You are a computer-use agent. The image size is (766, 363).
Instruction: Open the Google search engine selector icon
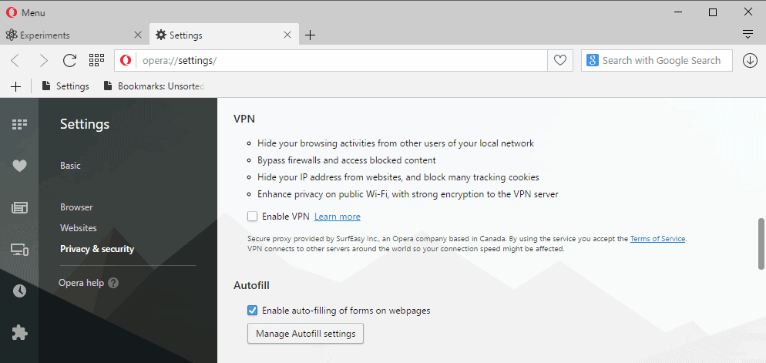click(x=592, y=61)
